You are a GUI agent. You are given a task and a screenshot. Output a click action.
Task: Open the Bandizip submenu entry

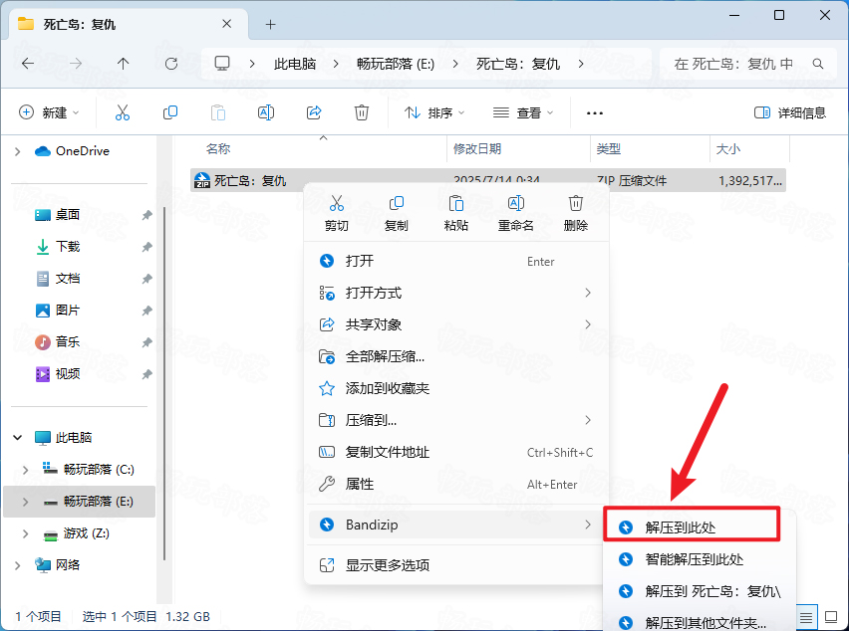coord(456,525)
